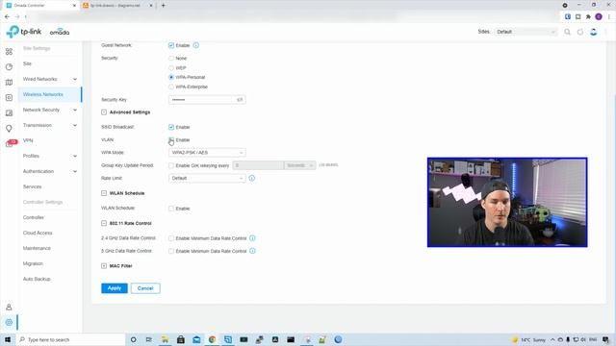
Task: Open Chrome from the taskbar
Action: (212, 339)
